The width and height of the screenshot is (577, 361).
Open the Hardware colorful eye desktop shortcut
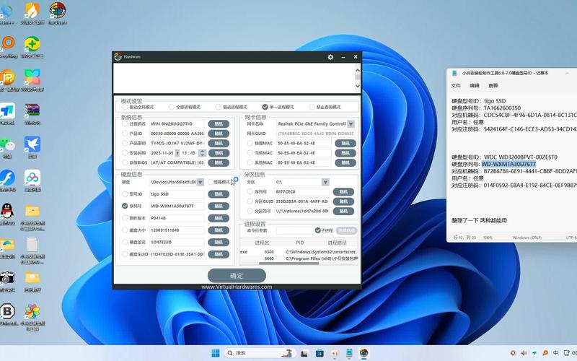[58, 13]
